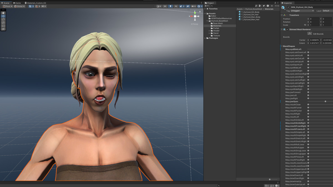The width and height of the screenshot is (333, 187).
Task: Click the search in packages scope icon
Action: 256,6
